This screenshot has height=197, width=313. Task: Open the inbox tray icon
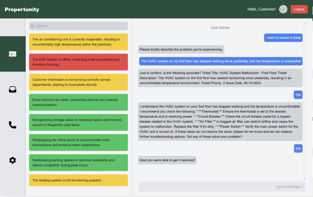pos(12,89)
